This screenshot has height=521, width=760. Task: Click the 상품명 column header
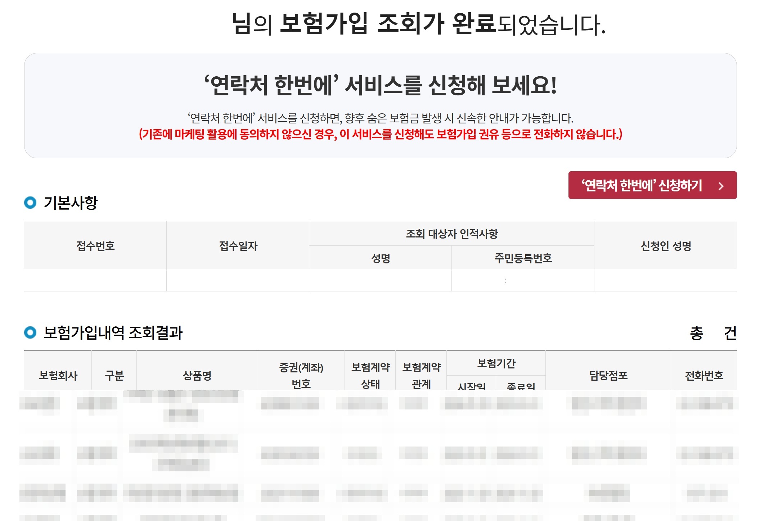[x=197, y=375]
